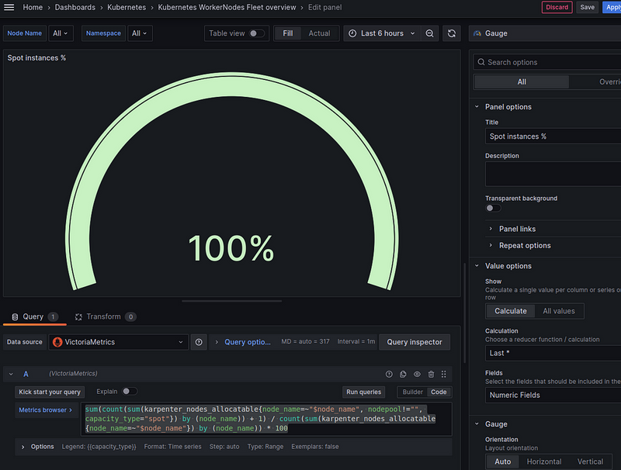This screenshot has width=621, height=470.
Task: Click the data source help icon
Action: coord(199,342)
